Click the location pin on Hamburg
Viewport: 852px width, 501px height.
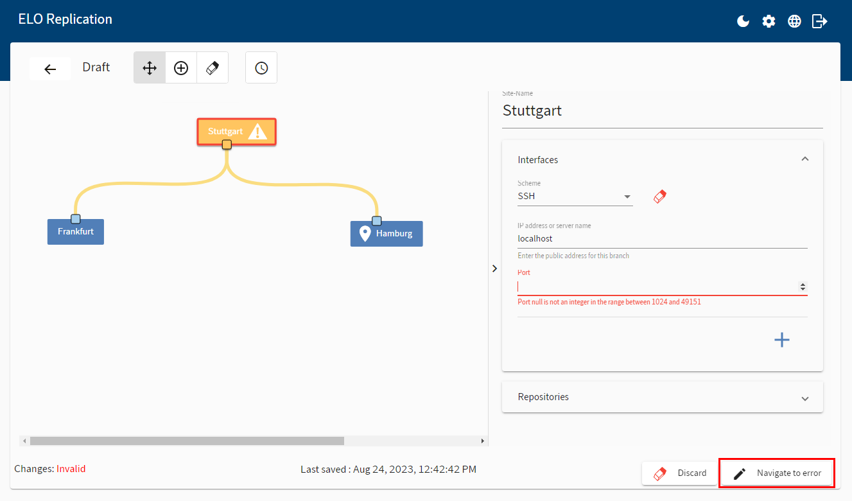click(x=365, y=233)
